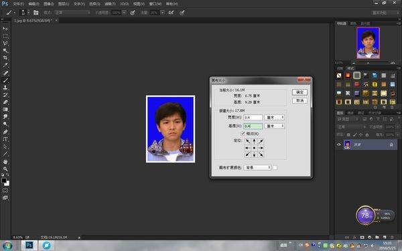Toggle lock transparent pixels in Layers panel

pyautogui.click(x=348, y=135)
